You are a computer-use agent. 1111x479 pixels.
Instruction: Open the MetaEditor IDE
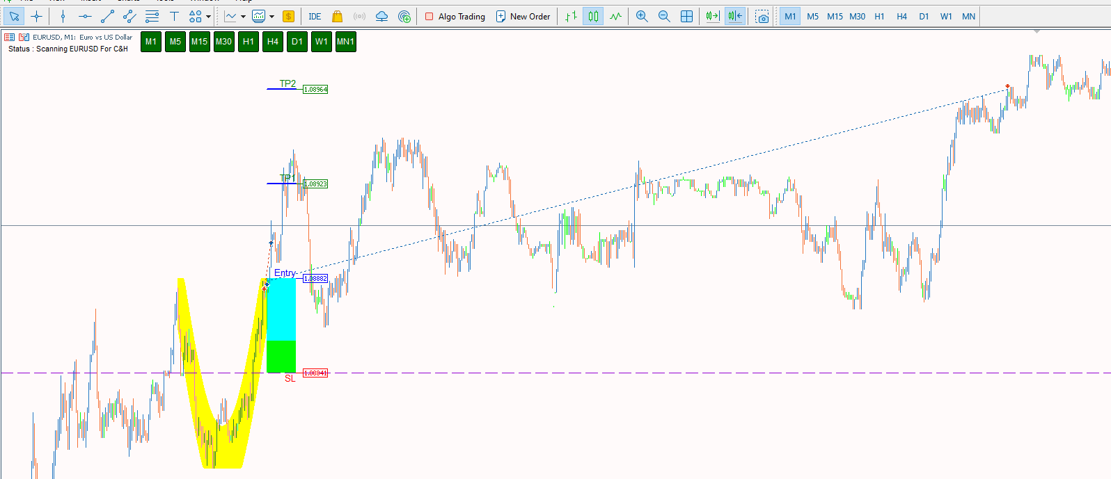click(x=315, y=16)
